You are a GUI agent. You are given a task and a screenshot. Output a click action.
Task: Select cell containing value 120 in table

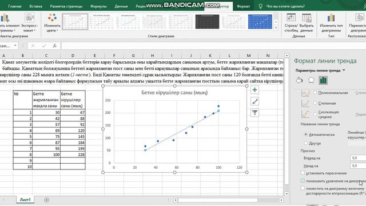[x=73, y=130]
